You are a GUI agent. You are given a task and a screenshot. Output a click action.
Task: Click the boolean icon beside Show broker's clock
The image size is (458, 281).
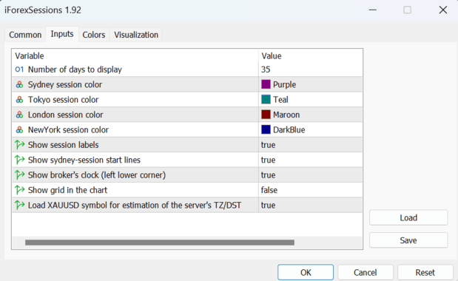point(19,175)
